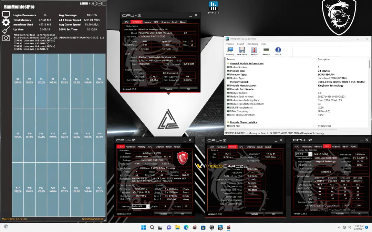The image size is (372, 232).
Task: Open the Windows Start menu
Action: click(144, 228)
